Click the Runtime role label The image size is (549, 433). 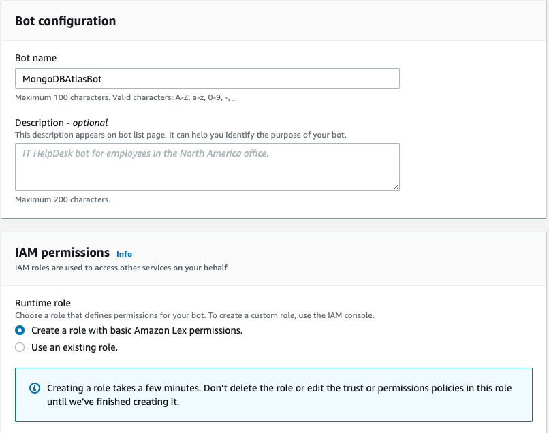click(43, 303)
